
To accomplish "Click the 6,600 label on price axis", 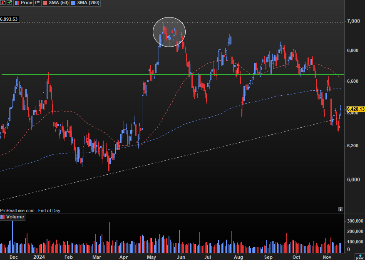I will (353, 81).
